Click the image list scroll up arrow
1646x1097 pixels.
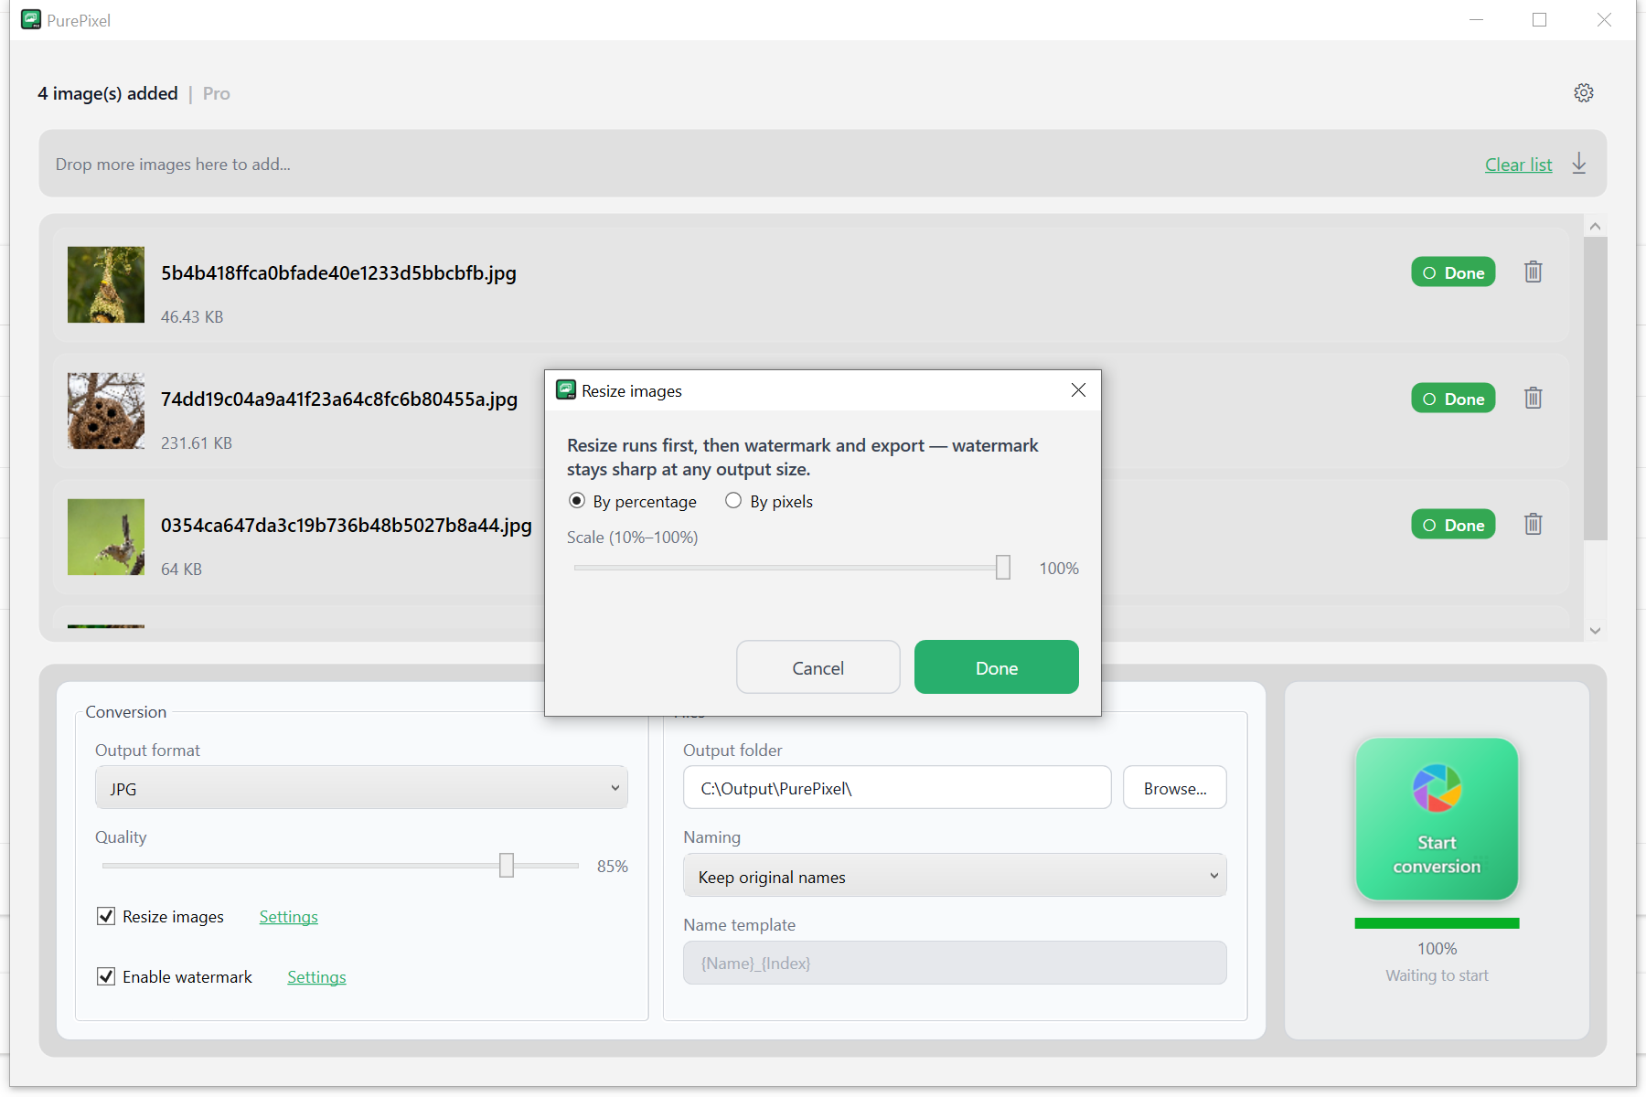click(1595, 226)
